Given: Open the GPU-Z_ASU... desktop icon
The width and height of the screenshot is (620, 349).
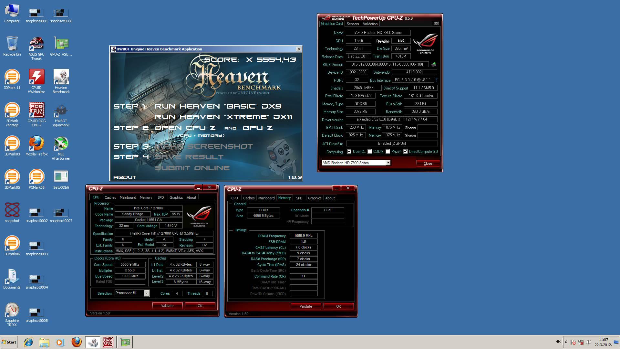Looking at the screenshot, I should (x=61, y=47).
